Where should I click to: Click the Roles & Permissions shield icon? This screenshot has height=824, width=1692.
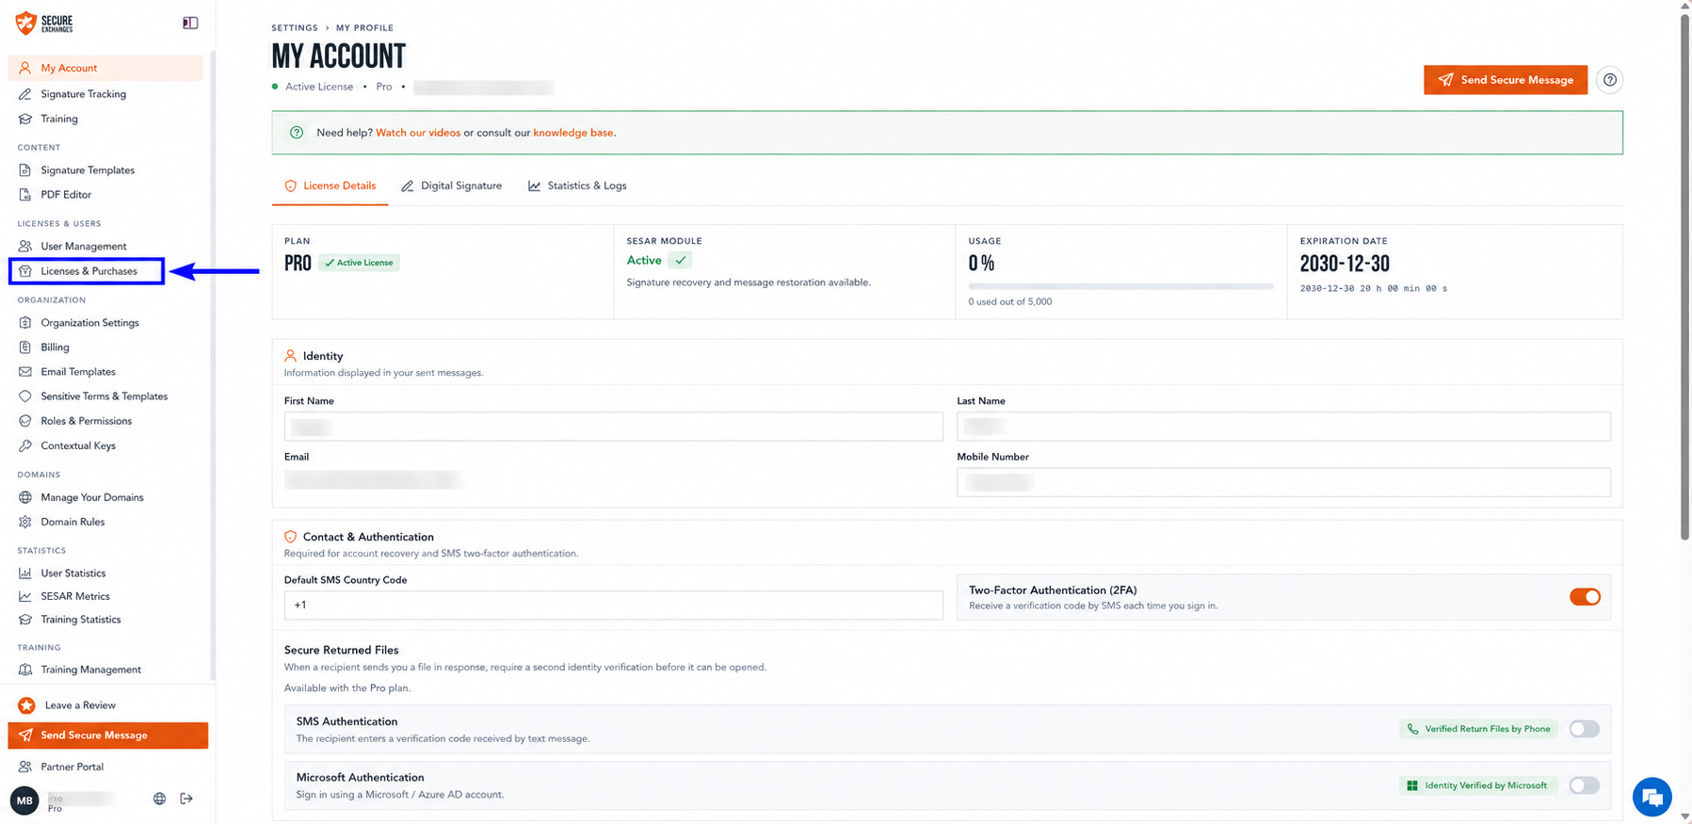(25, 421)
